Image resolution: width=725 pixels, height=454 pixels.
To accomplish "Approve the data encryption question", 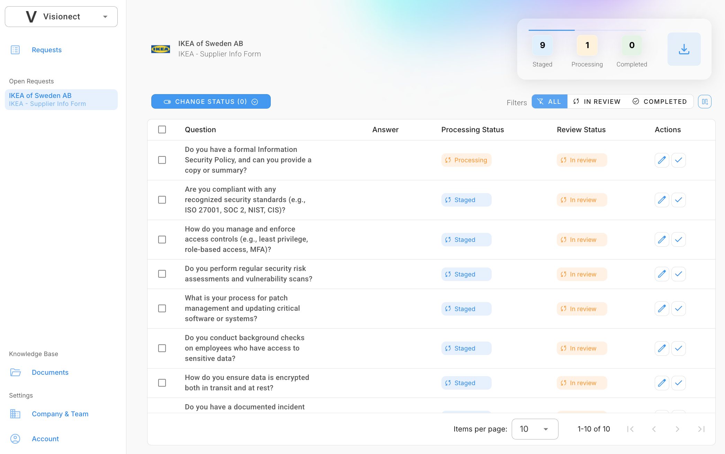I will click(679, 383).
